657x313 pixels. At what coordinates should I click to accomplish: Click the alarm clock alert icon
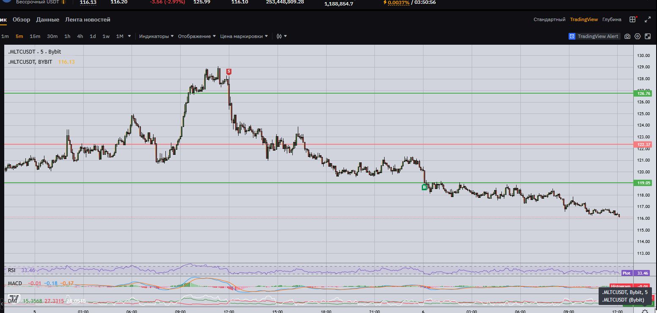572,36
